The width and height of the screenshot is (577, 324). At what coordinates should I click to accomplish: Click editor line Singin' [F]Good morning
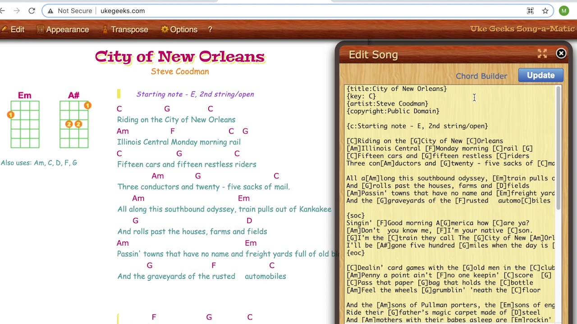[x=438, y=223]
